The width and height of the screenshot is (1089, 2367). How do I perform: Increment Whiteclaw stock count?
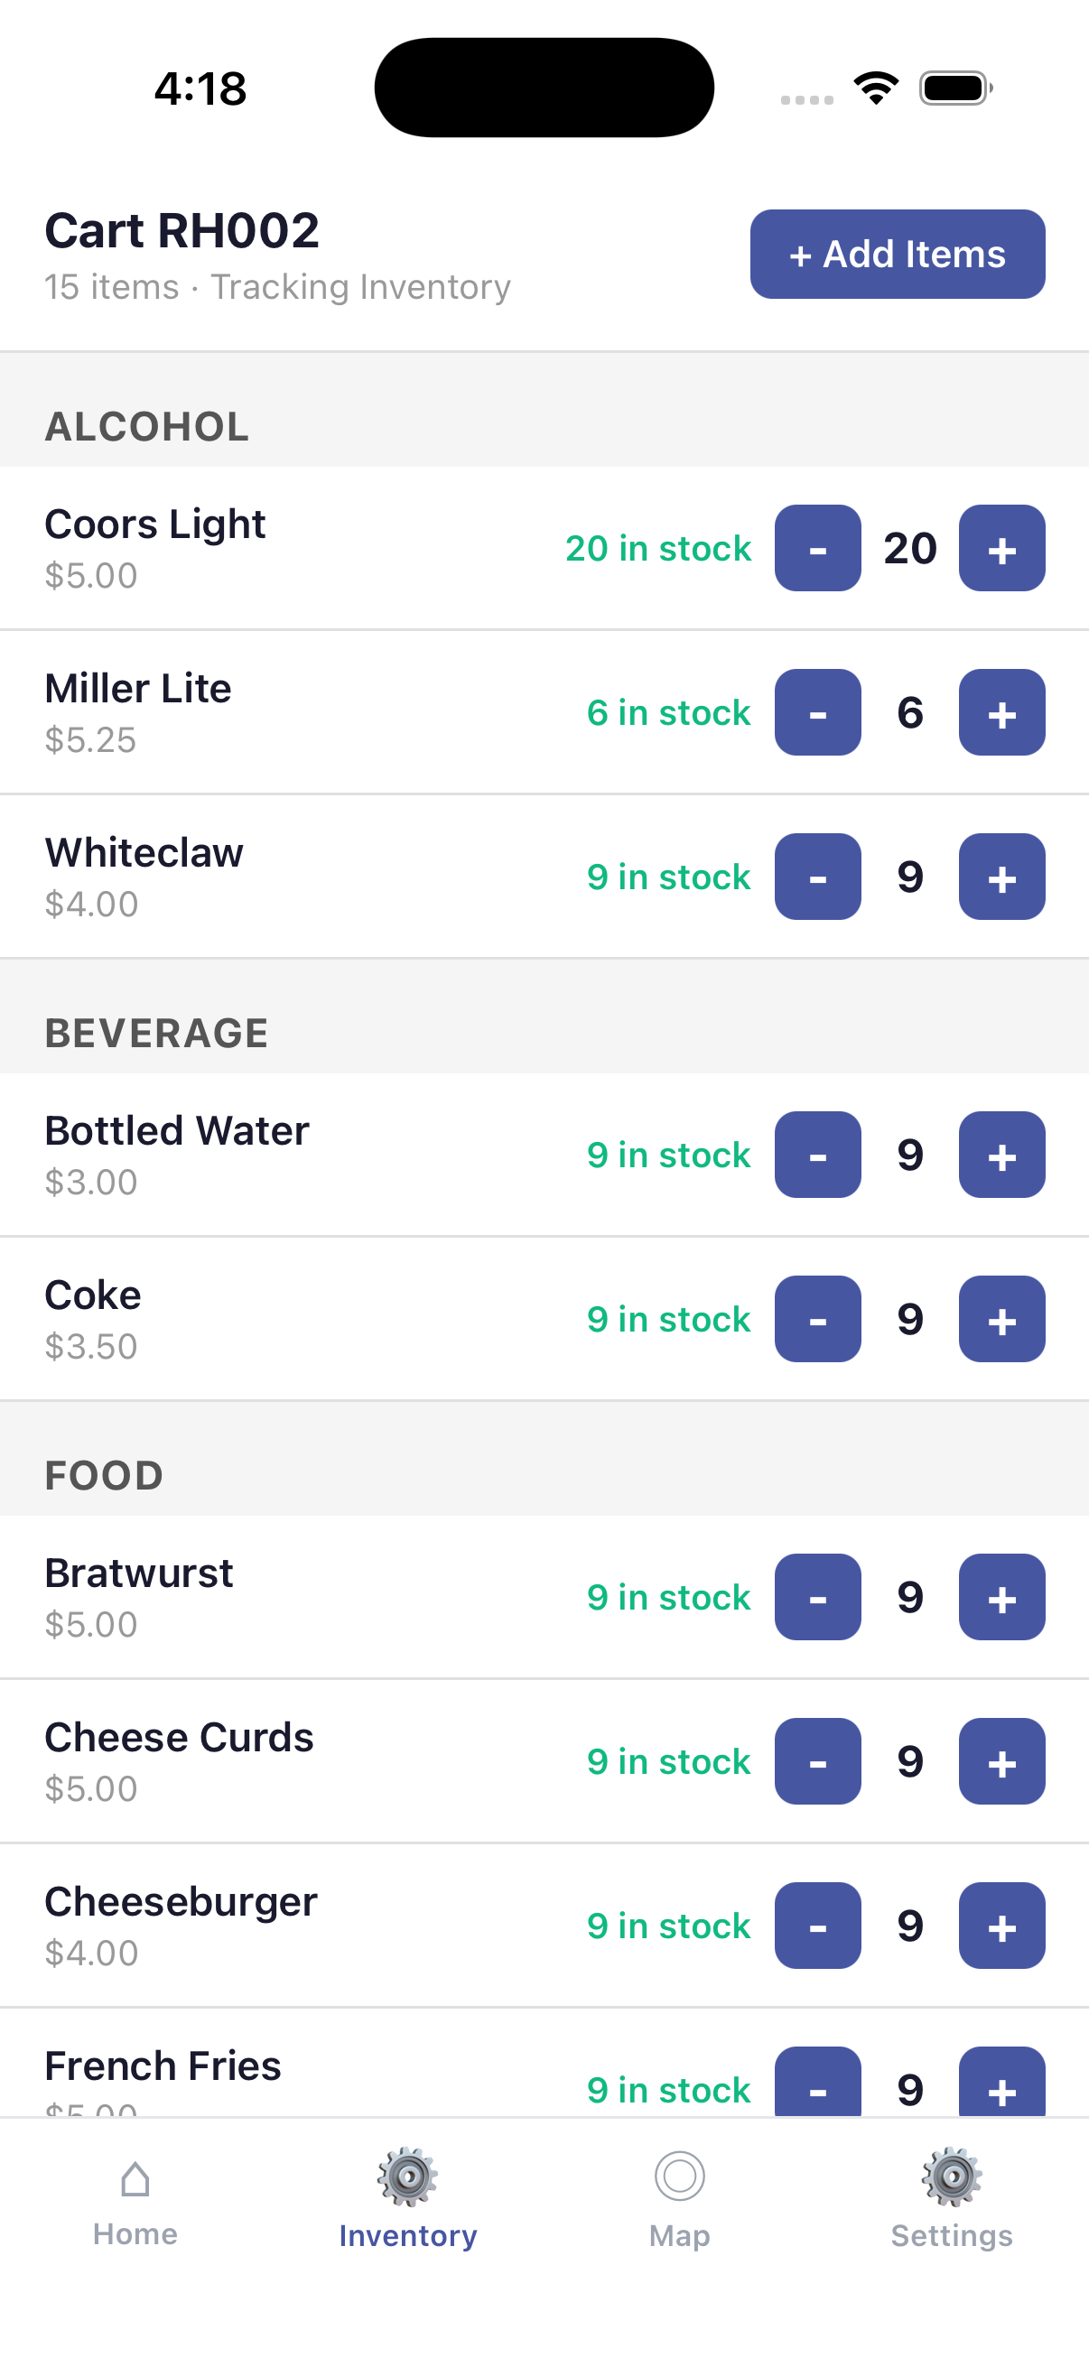point(1001,877)
